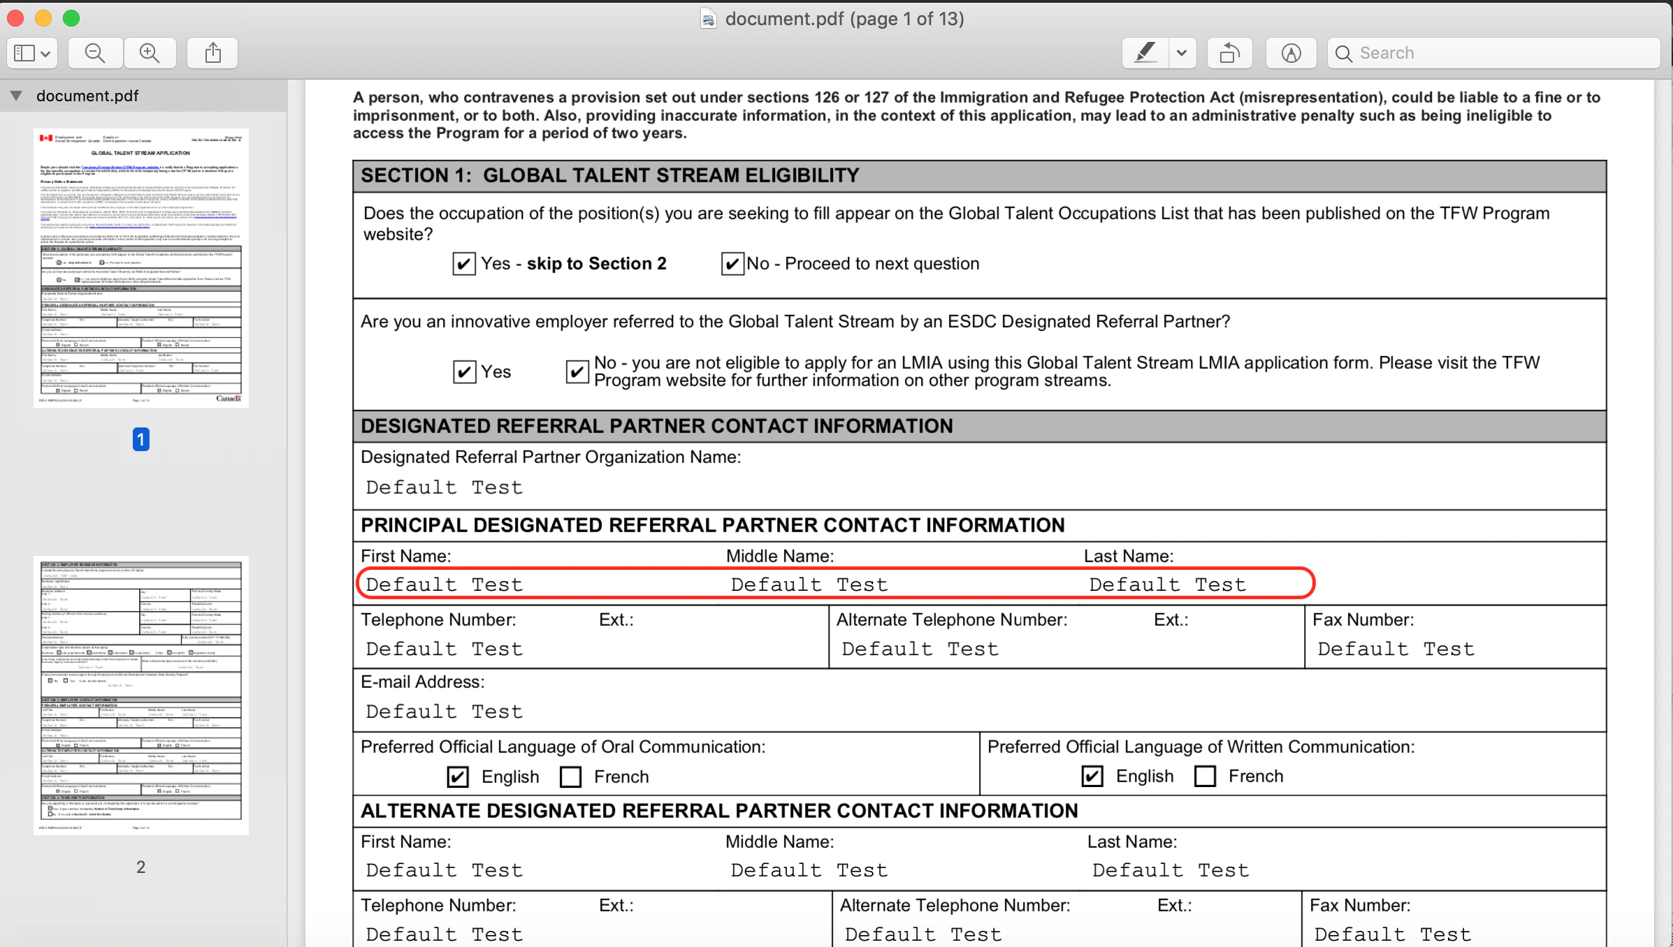Image resolution: width=1673 pixels, height=947 pixels.
Task: Click the rotate page icon
Action: tap(1229, 53)
